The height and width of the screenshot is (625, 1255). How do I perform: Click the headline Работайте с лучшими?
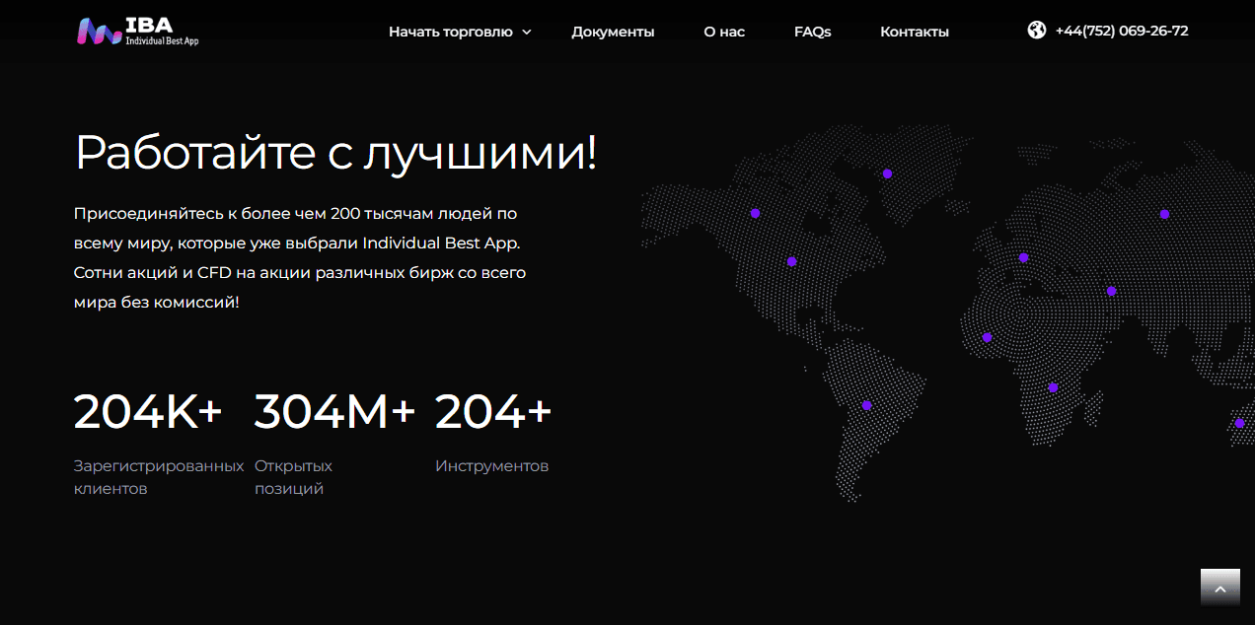[x=335, y=153]
